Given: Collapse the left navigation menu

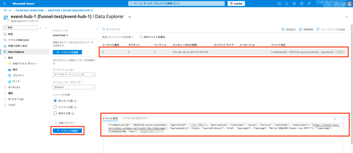Looking at the screenshot, I should [46, 27].
